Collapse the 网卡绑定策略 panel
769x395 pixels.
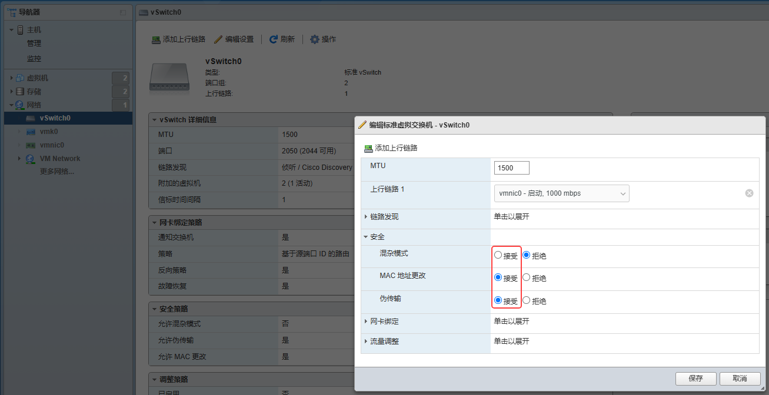coord(155,223)
